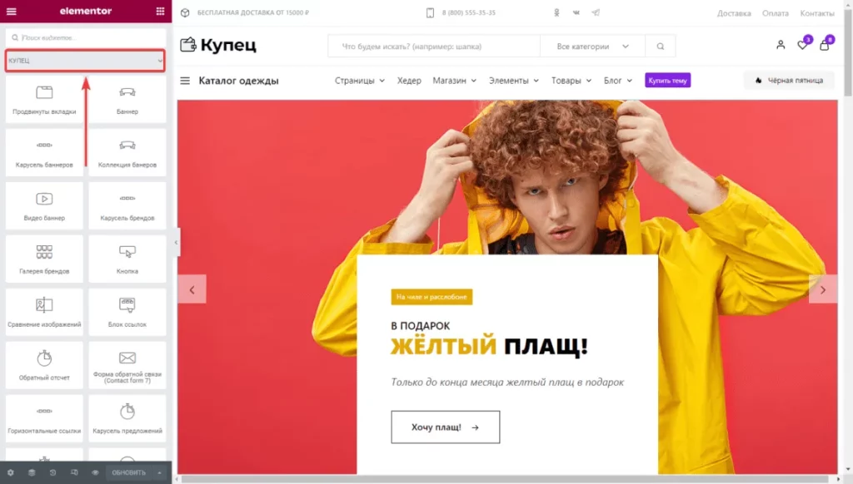
Task: Expand save options arrow beside ОБНОВИТЬ
Action: click(x=160, y=472)
